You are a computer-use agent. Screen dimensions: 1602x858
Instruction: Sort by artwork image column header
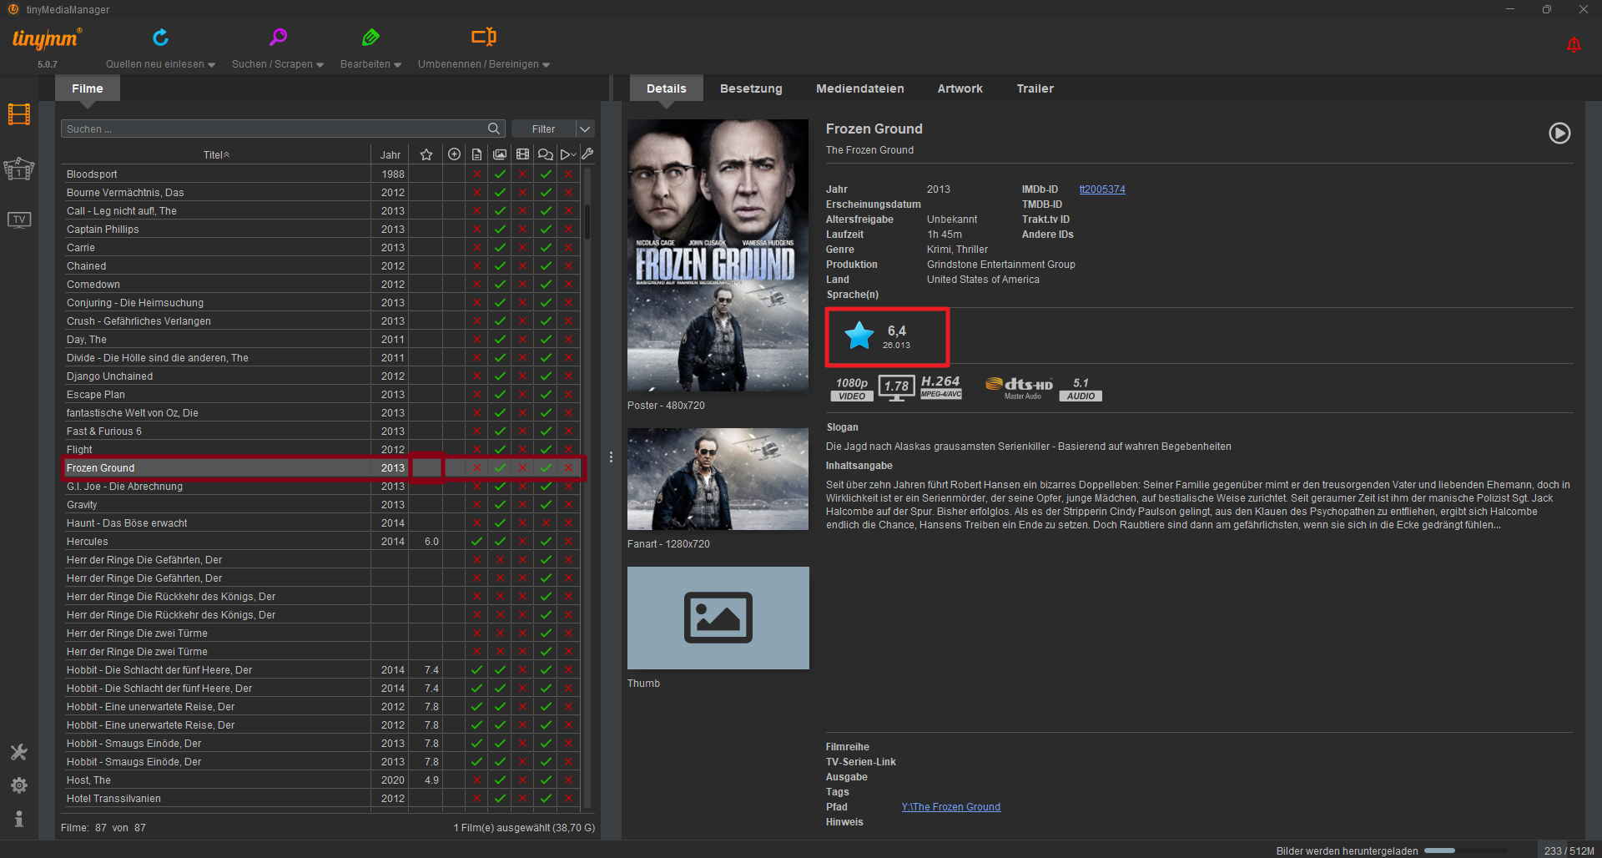pyautogui.click(x=500, y=154)
